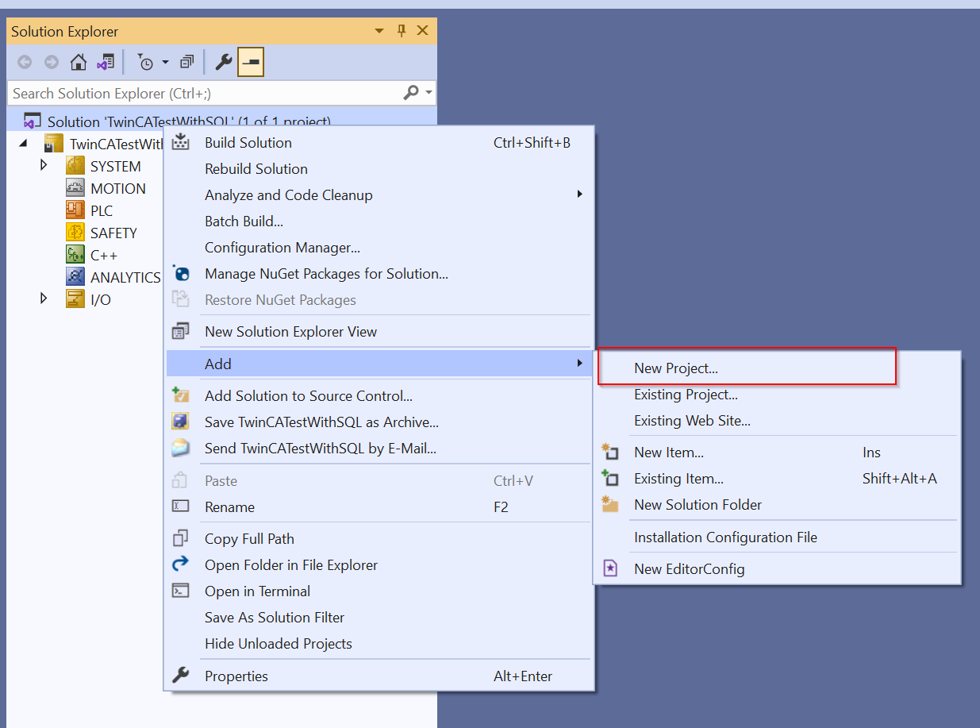The width and height of the screenshot is (980, 728).
Task: Open Solution Explorer window position dropdown
Action: click(379, 31)
